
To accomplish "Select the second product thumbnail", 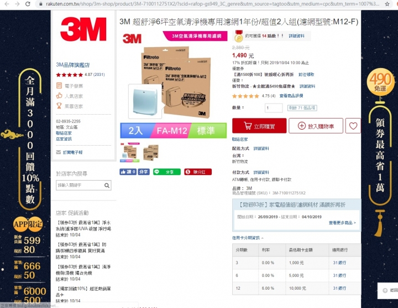I will (151, 152).
